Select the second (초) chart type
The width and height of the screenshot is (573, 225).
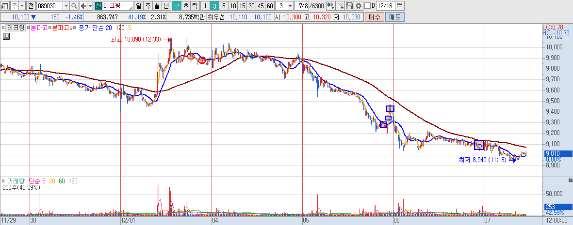[x=186, y=6]
